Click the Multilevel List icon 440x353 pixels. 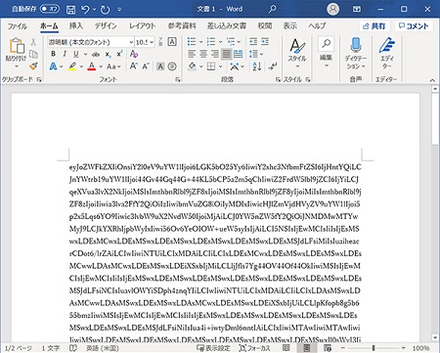(x=231, y=42)
